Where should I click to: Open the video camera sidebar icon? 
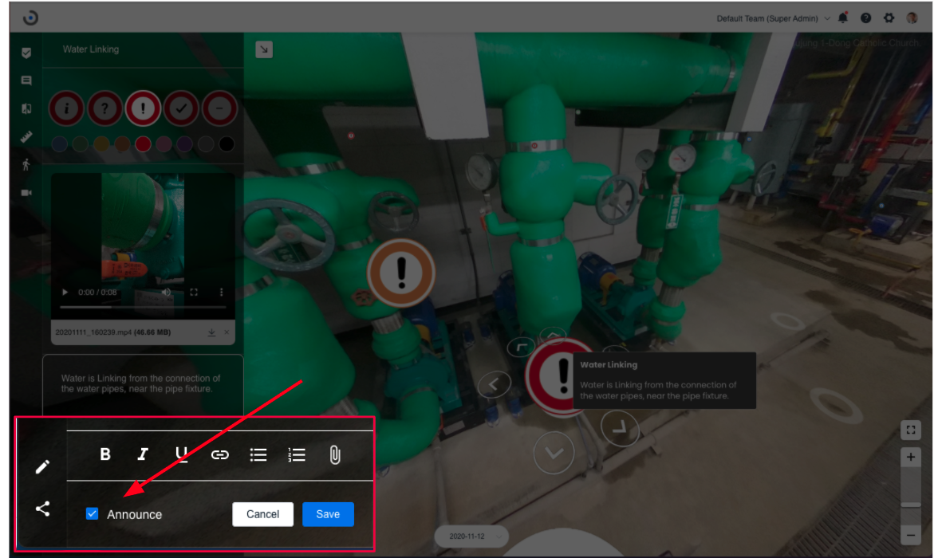coord(26,193)
